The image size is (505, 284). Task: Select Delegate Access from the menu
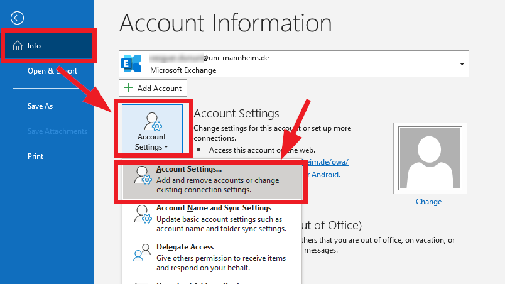pyautogui.click(x=212, y=257)
